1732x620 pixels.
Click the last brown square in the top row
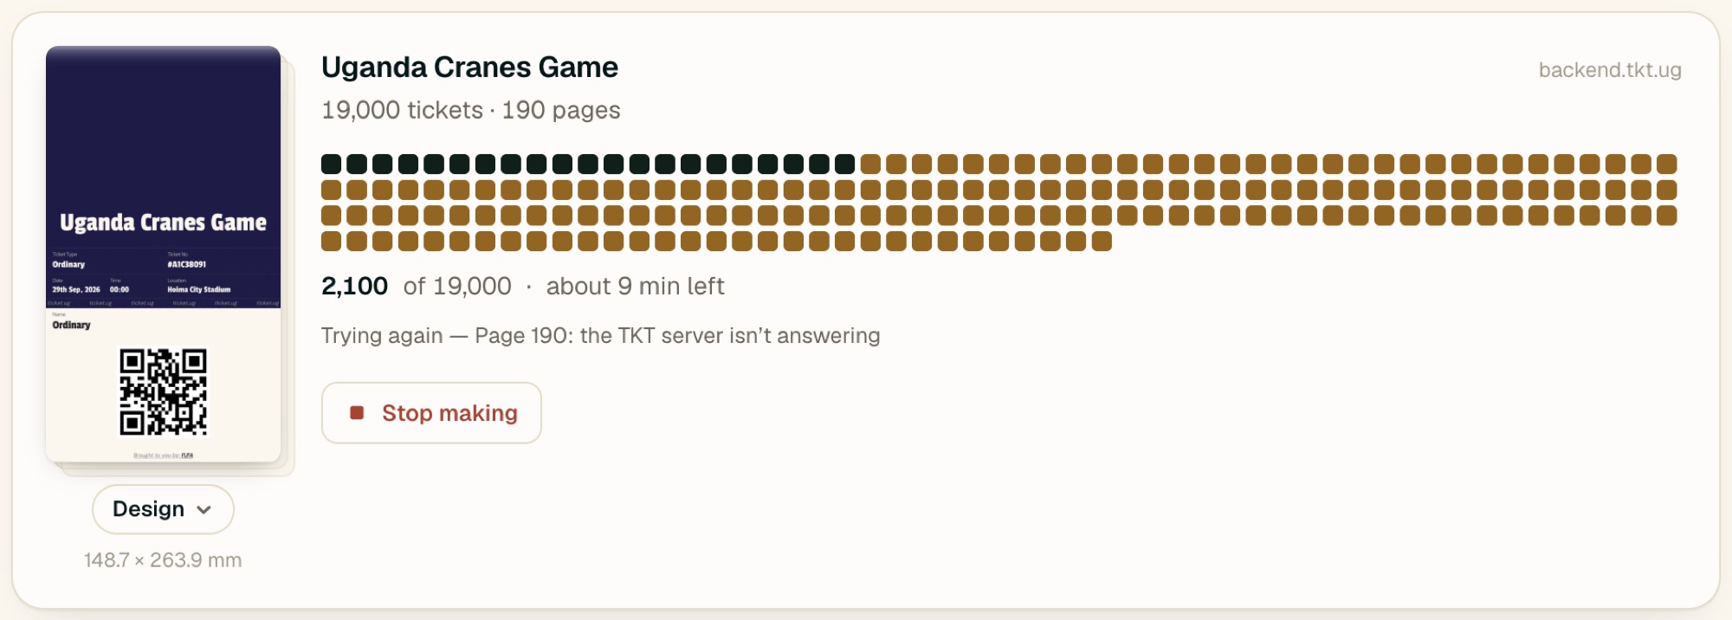(1667, 164)
